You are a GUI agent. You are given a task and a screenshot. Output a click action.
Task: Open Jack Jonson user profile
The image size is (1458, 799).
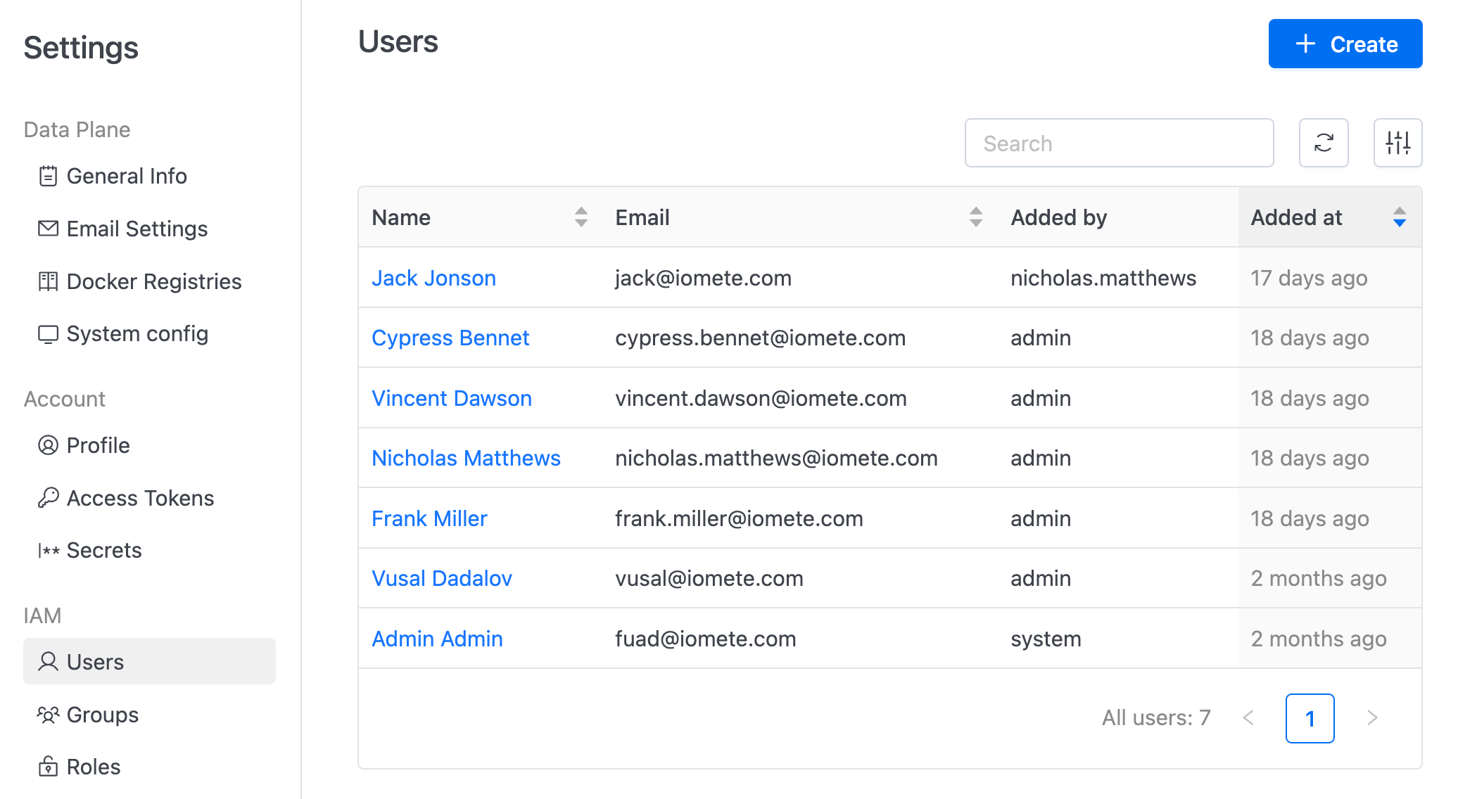[x=434, y=279]
